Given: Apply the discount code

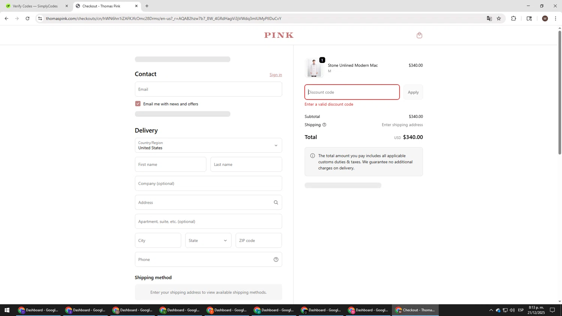Looking at the screenshot, I should [413, 92].
